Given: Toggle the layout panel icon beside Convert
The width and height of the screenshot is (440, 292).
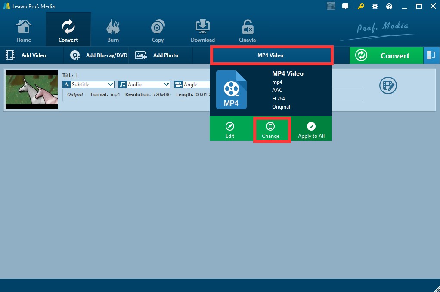Looking at the screenshot, I should pos(431,55).
